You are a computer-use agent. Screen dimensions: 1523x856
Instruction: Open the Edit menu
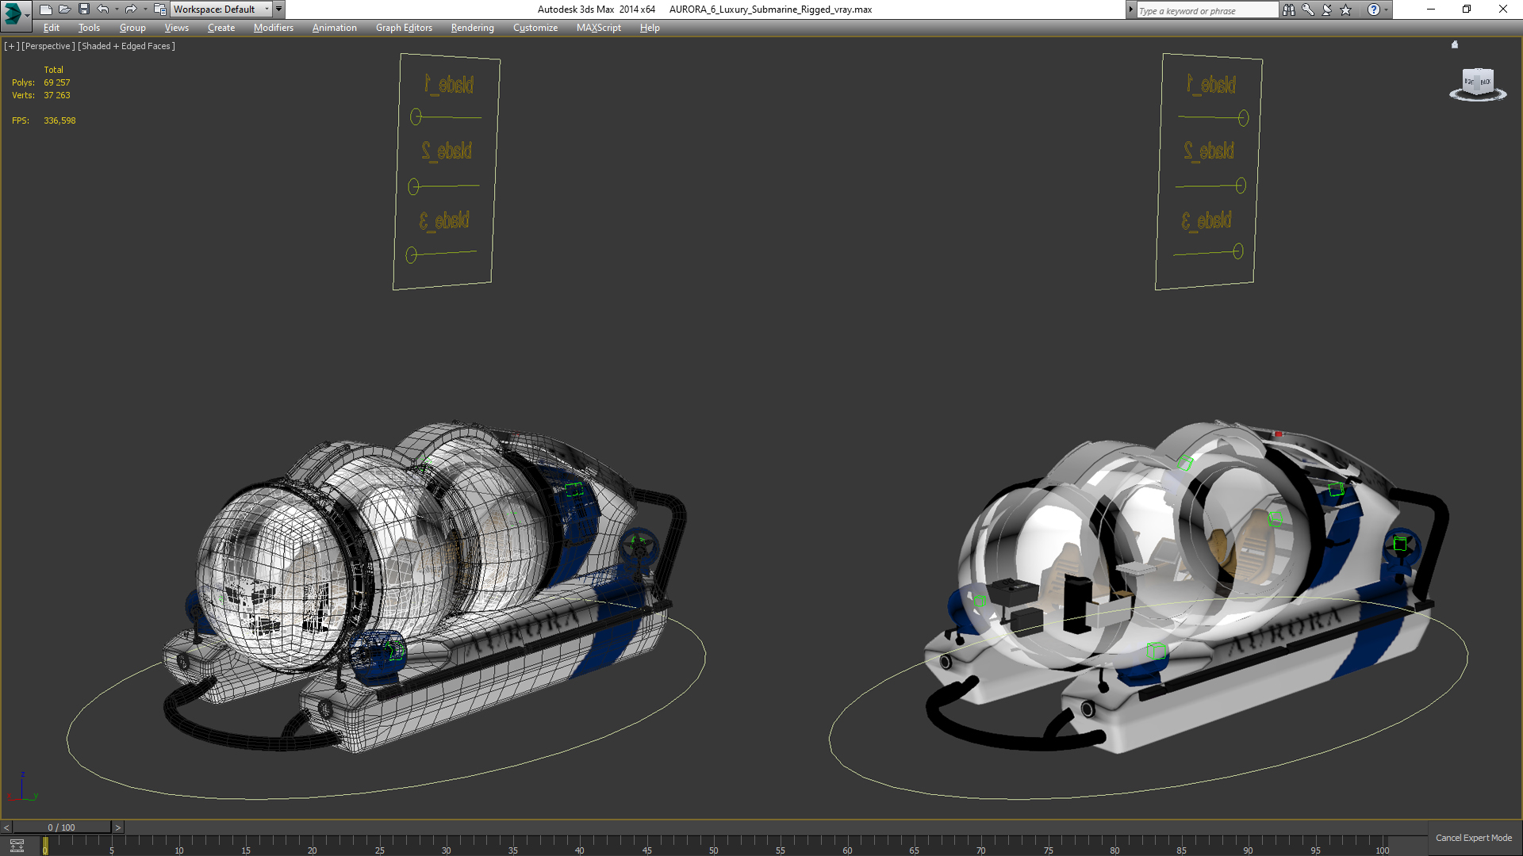[x=52, y=28]
